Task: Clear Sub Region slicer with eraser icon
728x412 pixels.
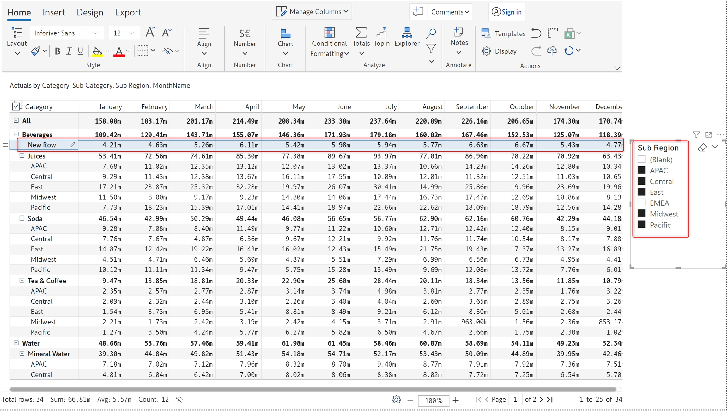Action: [702, 148]
